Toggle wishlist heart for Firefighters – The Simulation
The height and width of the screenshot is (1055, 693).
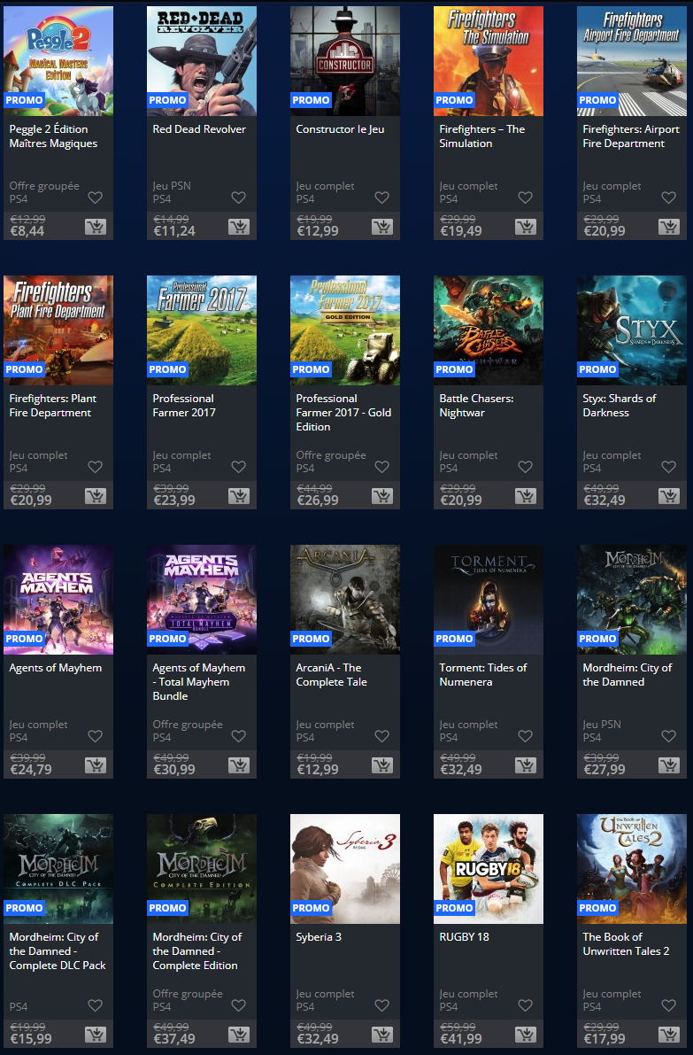point(525,198)
